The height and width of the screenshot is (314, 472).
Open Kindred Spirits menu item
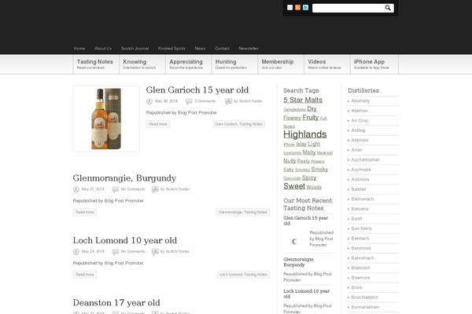pyautogui.click(x=171, y=49)
